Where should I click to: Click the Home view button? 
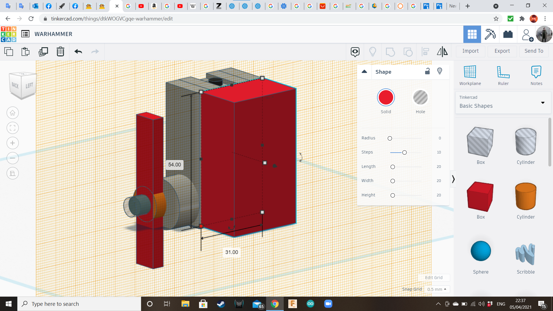click(x=13, y=113)
